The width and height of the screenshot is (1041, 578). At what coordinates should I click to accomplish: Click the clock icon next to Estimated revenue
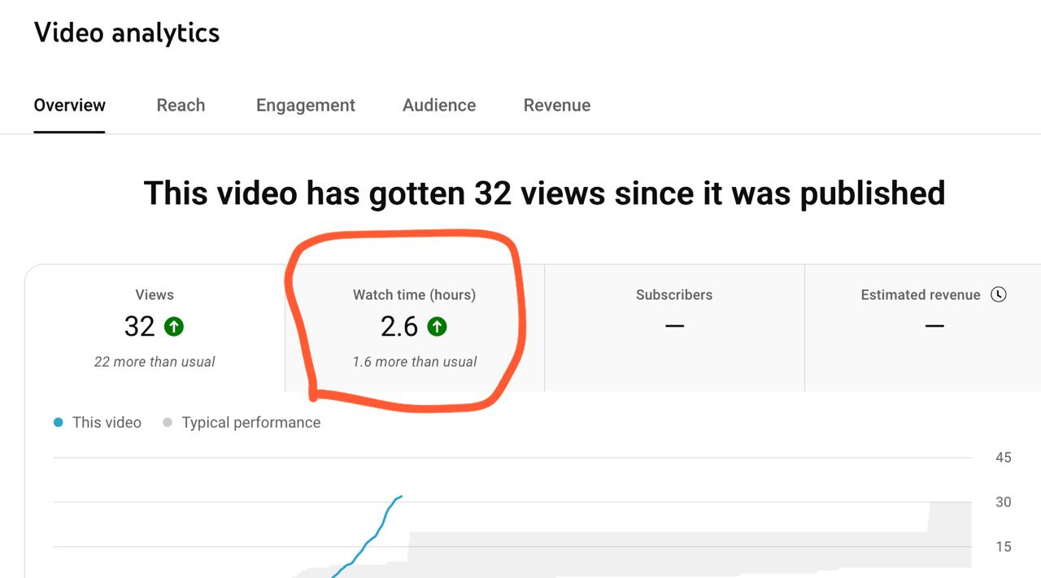point(999,294)
